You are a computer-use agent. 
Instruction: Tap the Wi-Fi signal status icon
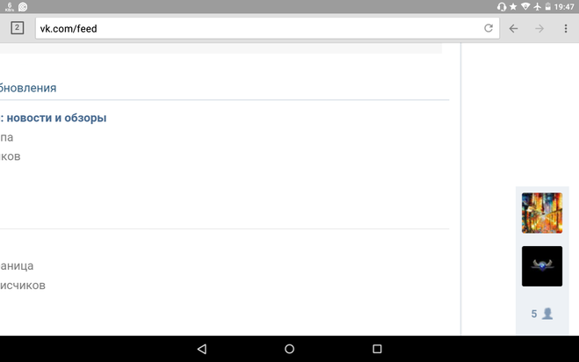525,7
